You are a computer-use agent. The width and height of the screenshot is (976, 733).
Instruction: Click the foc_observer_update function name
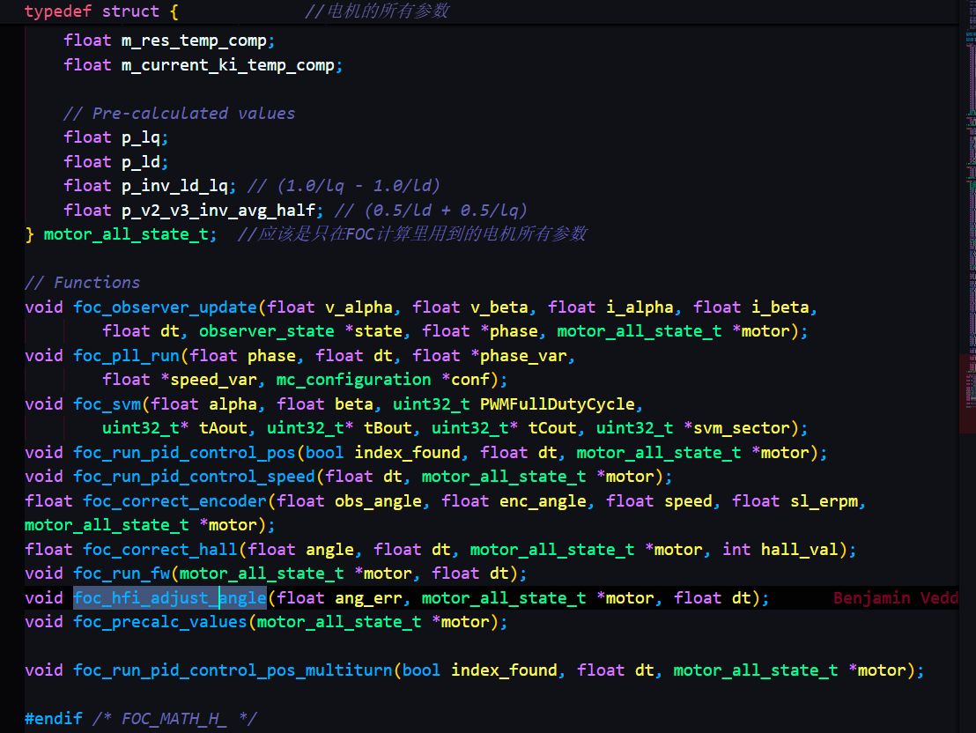[x=165, y=307]
